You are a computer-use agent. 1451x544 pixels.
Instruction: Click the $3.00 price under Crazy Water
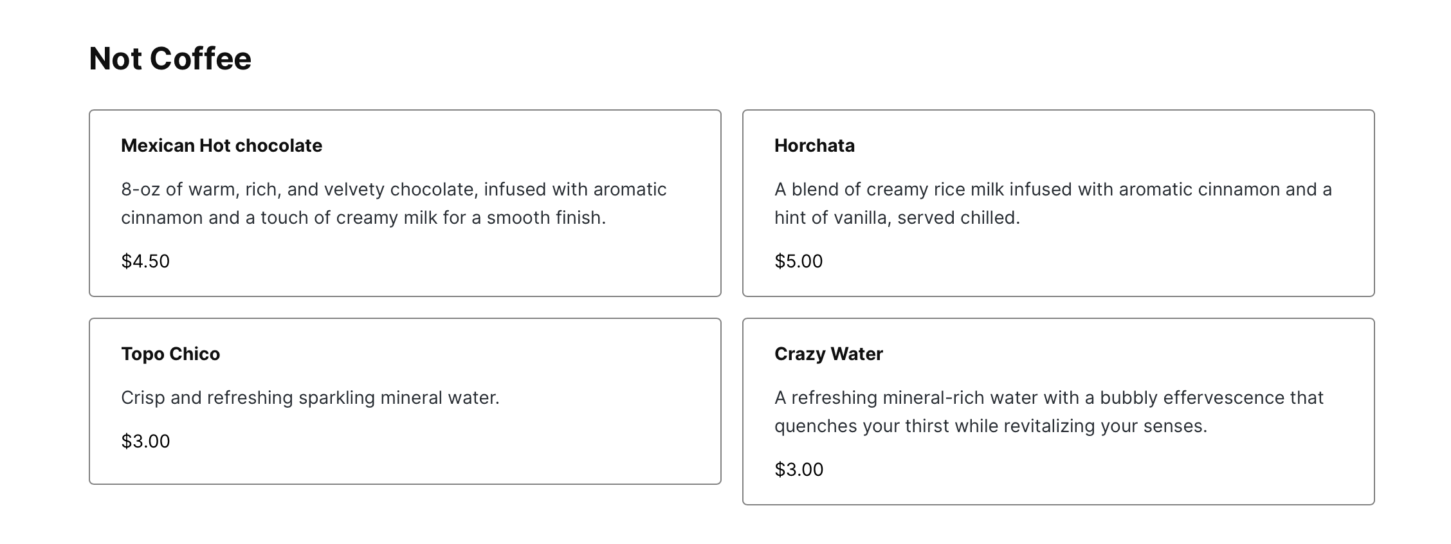(x=799, y=469)
